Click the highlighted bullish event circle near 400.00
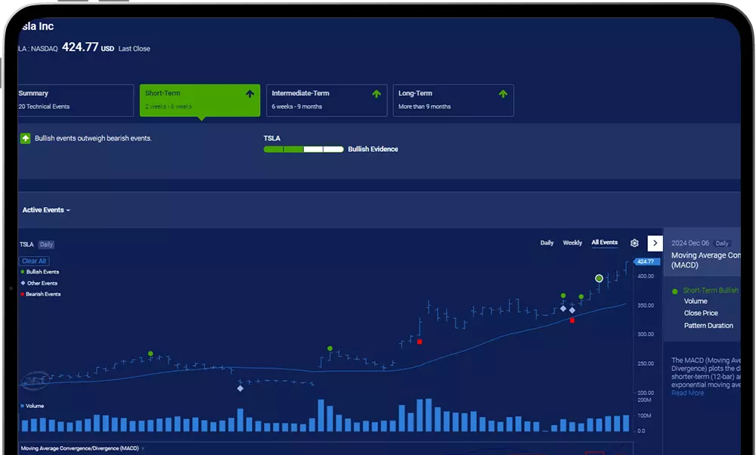 pyautogui.click(x=599, y=278)
